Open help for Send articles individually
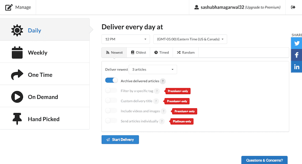Viewport: 302px width, 164px height. 162,121
